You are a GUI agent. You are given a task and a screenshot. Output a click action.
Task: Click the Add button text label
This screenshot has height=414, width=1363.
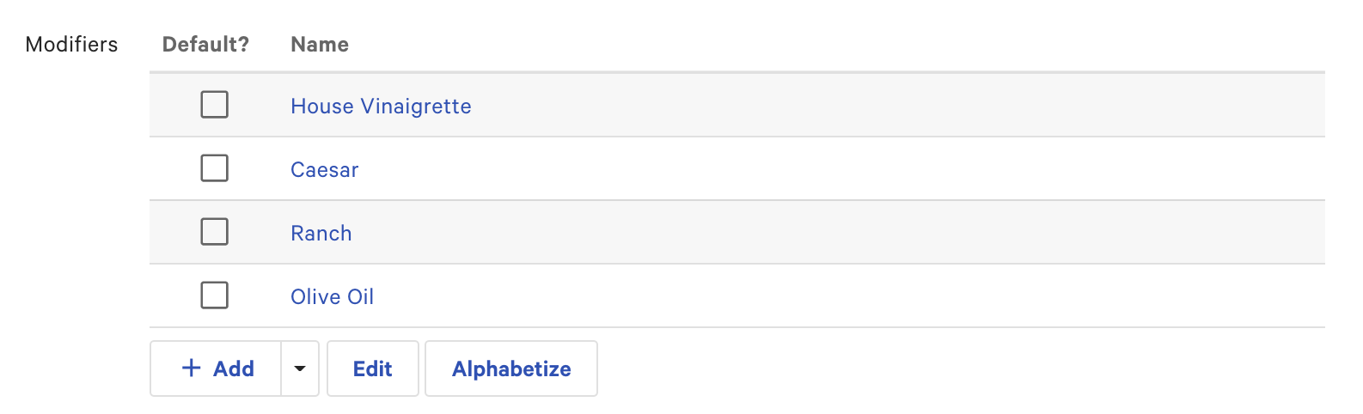coord(234,368)
